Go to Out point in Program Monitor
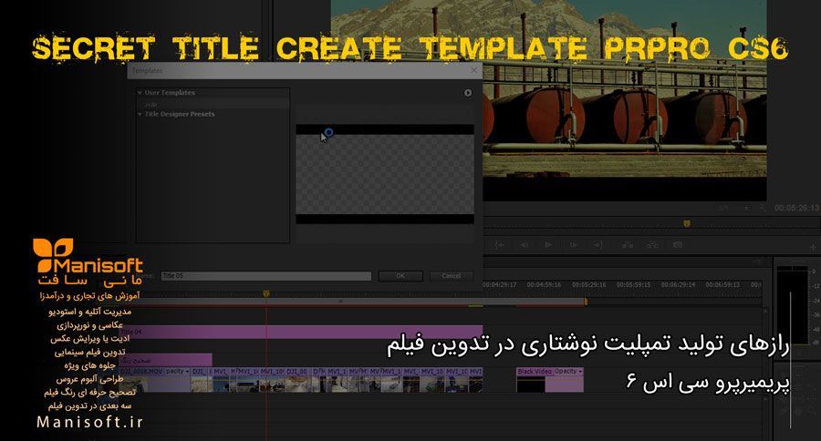Image resolution: width=821 pixels, height=441 pixels. point(598,244)
